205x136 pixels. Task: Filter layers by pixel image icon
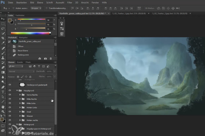point(30,66)
